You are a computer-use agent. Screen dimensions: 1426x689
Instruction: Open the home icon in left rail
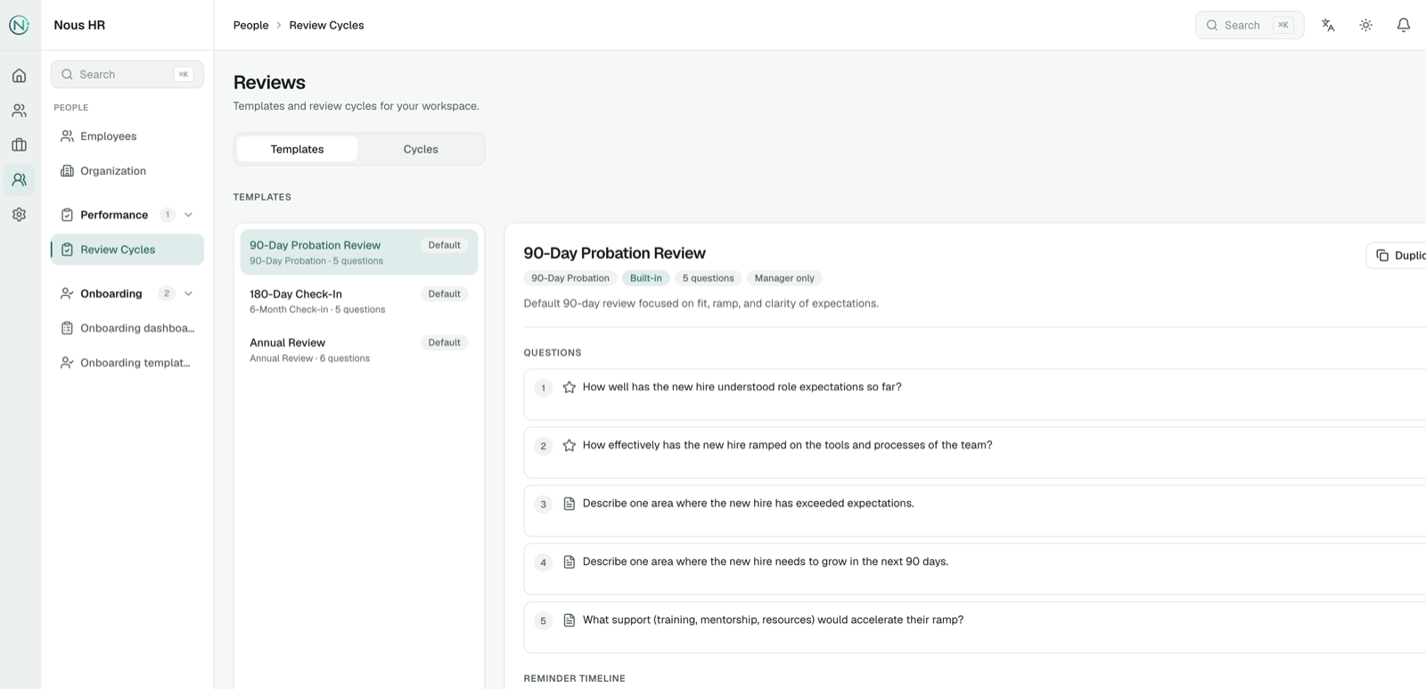[20, 76]
